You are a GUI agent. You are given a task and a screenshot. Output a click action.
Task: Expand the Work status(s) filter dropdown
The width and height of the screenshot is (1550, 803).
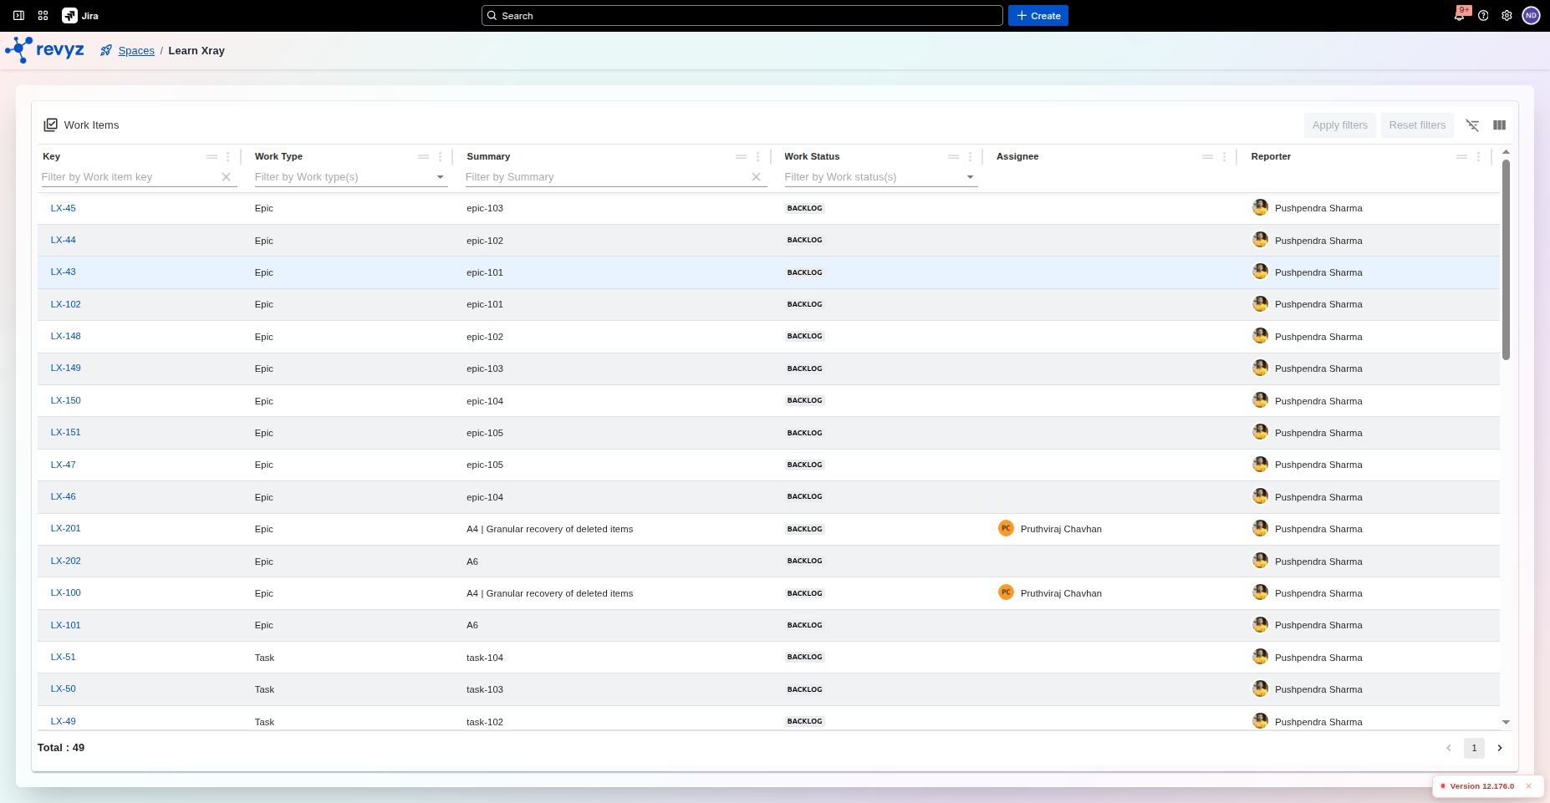point(970,177)
